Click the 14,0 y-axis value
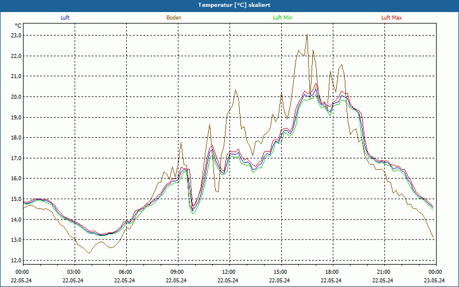The height and width of the screenshot is (287, 459). click(17, 219)
